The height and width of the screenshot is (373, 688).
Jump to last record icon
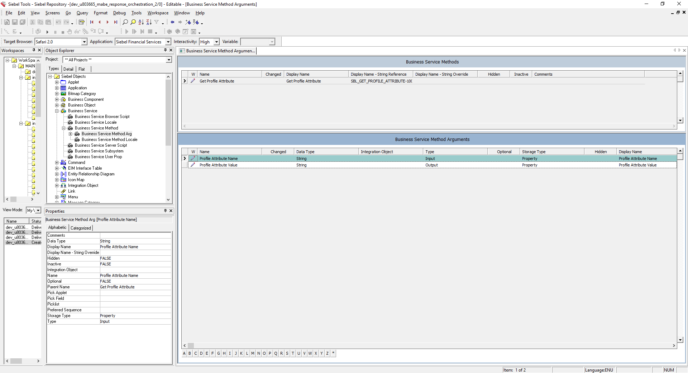(x=115, y=22)
